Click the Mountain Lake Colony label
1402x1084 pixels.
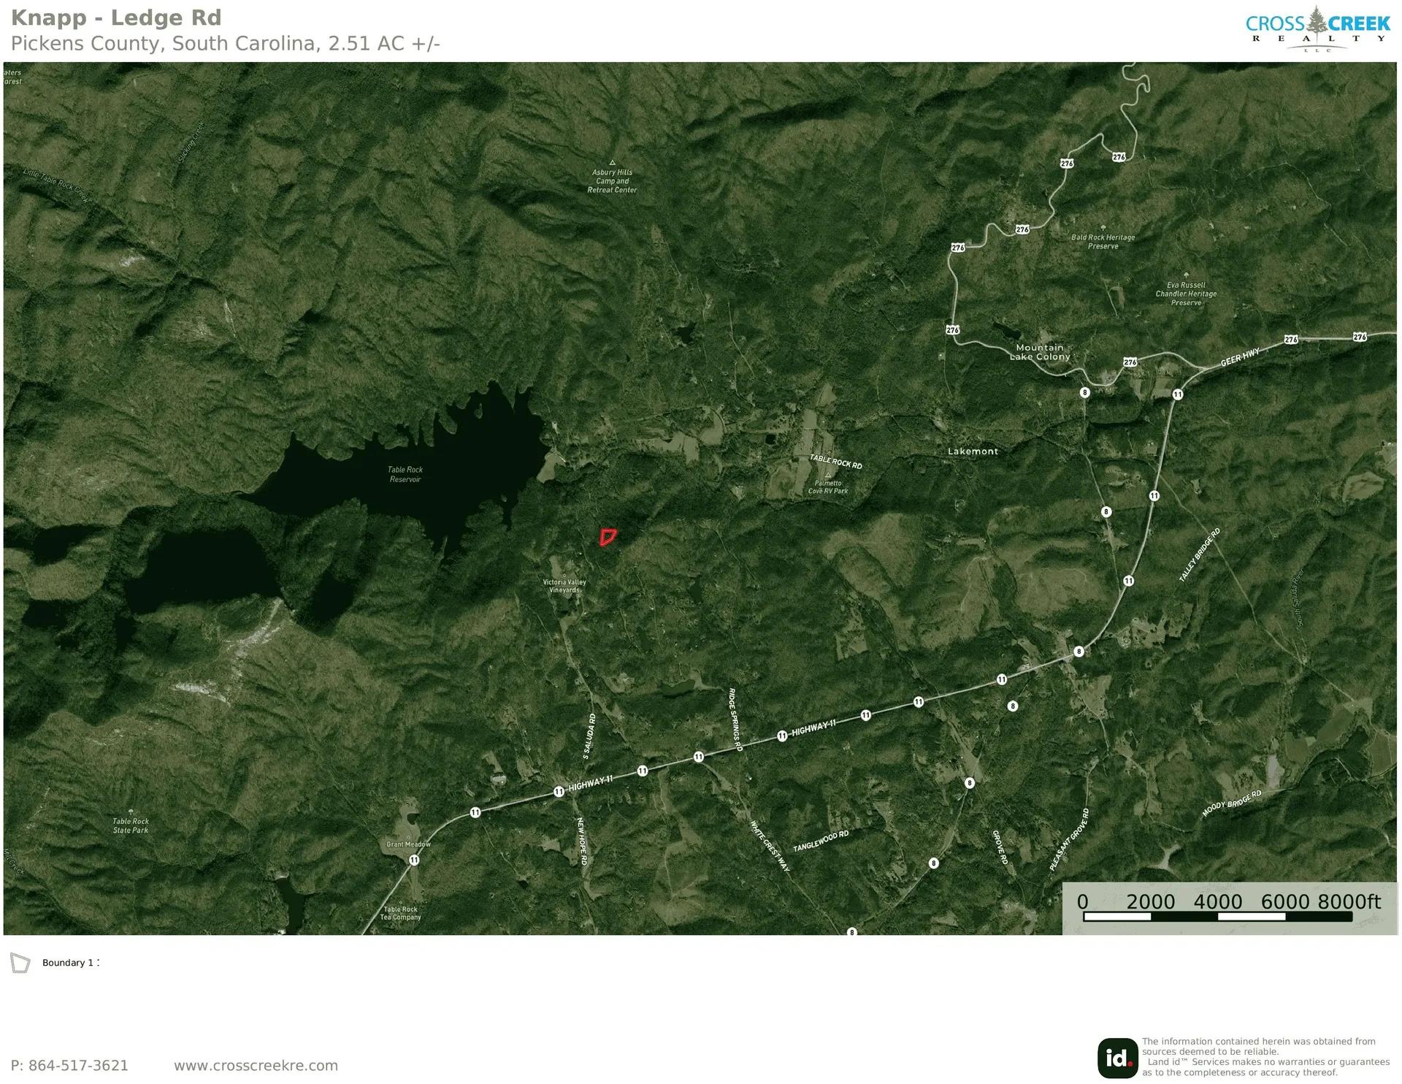click(1040, 352)
